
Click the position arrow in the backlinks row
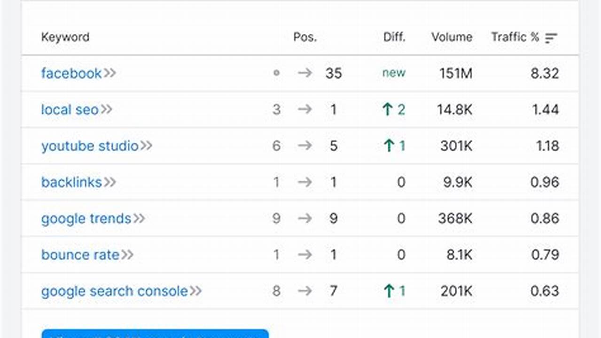tap(305, 182)
